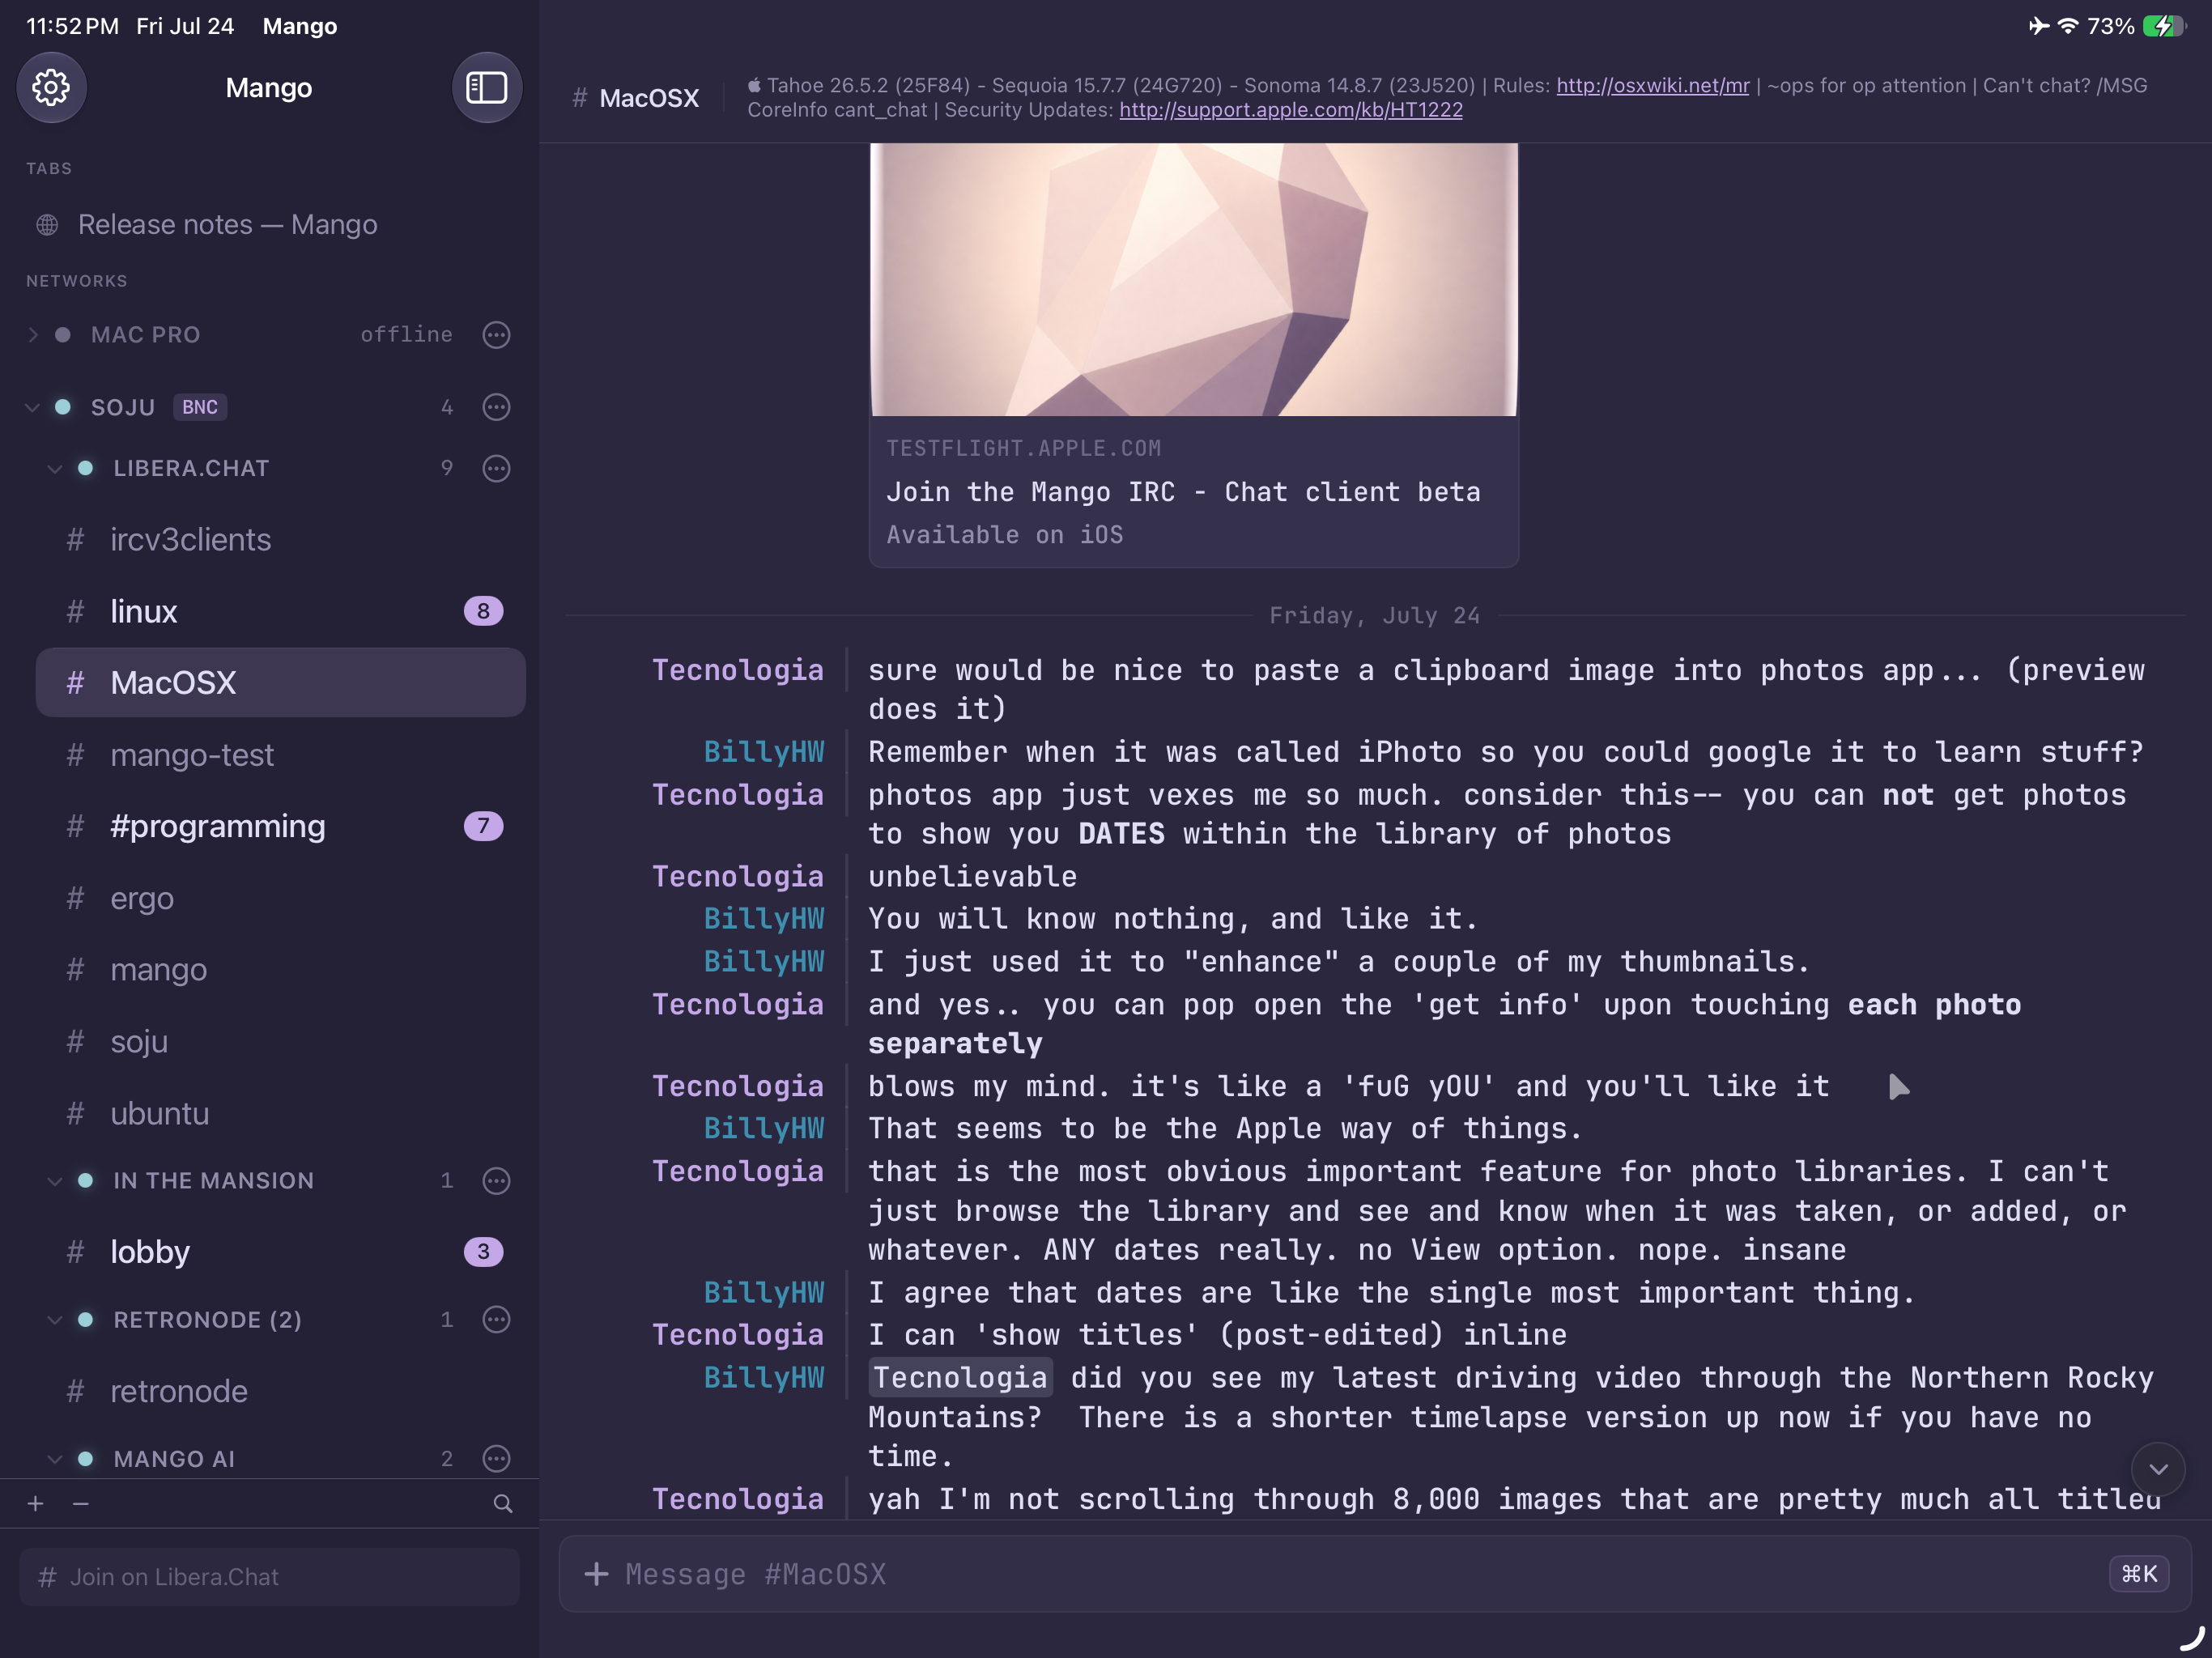Collapse the MANGO AI network
Image resolution: width=2212 pixels, height=1658 pixels.
(55, 1459)
